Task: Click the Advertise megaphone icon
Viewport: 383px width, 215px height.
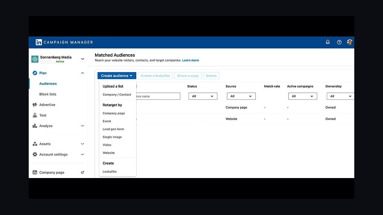Action: (35, 105)
